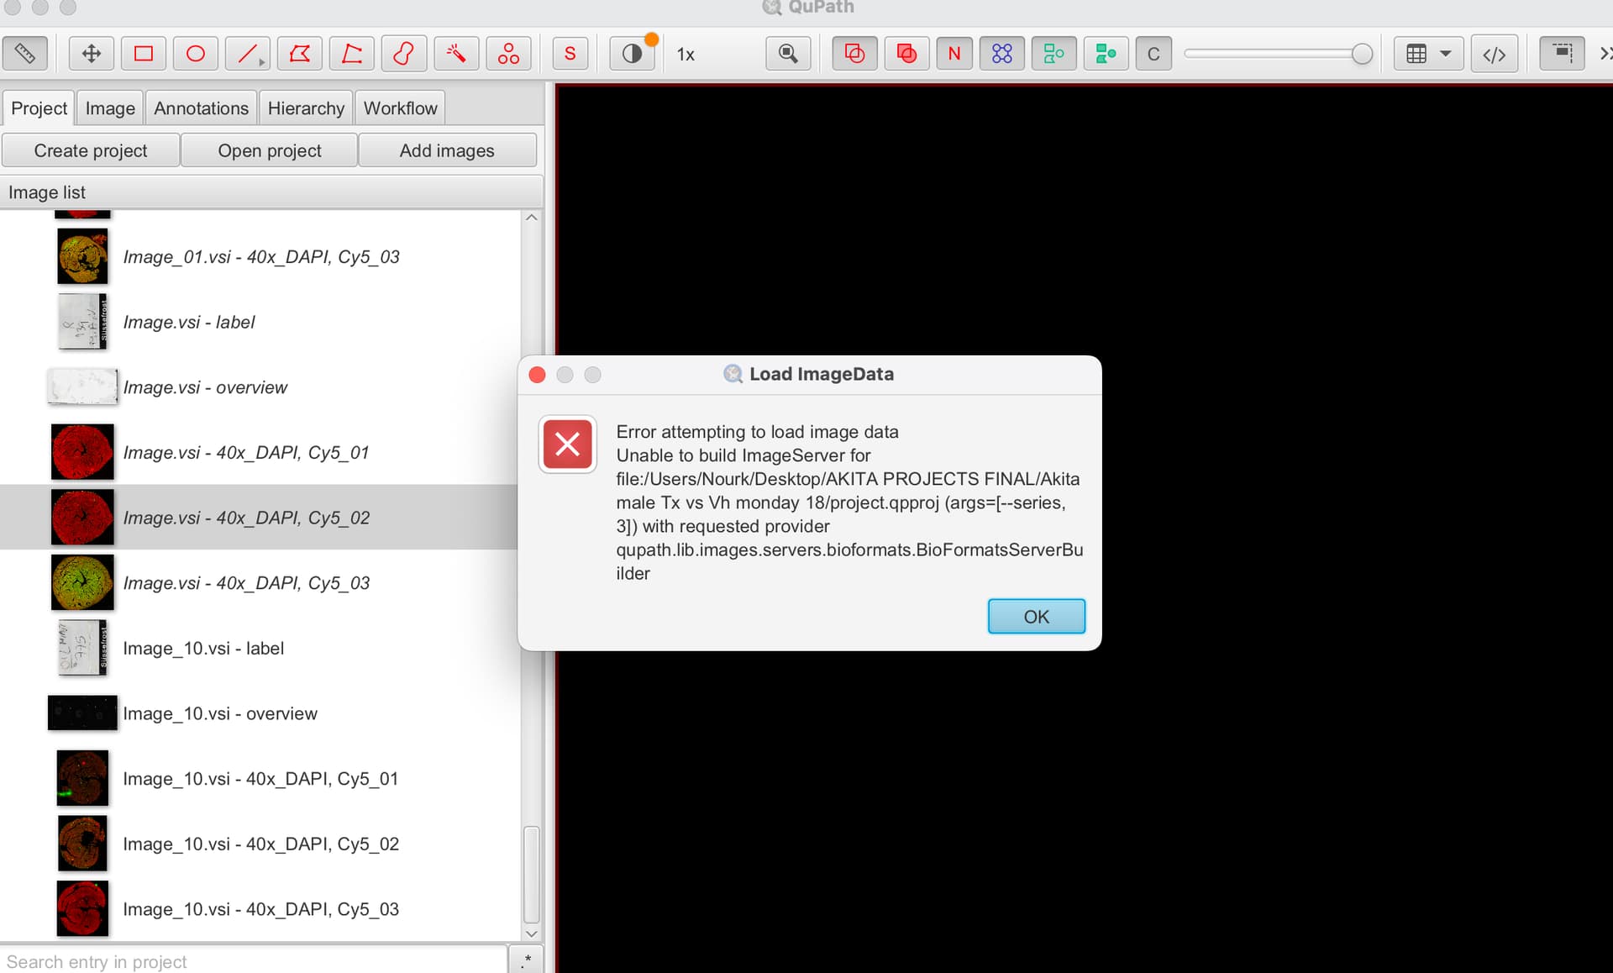Screen dimensions: 1613x973
Task: Click Add images button
Action: [x=447, y=150]
